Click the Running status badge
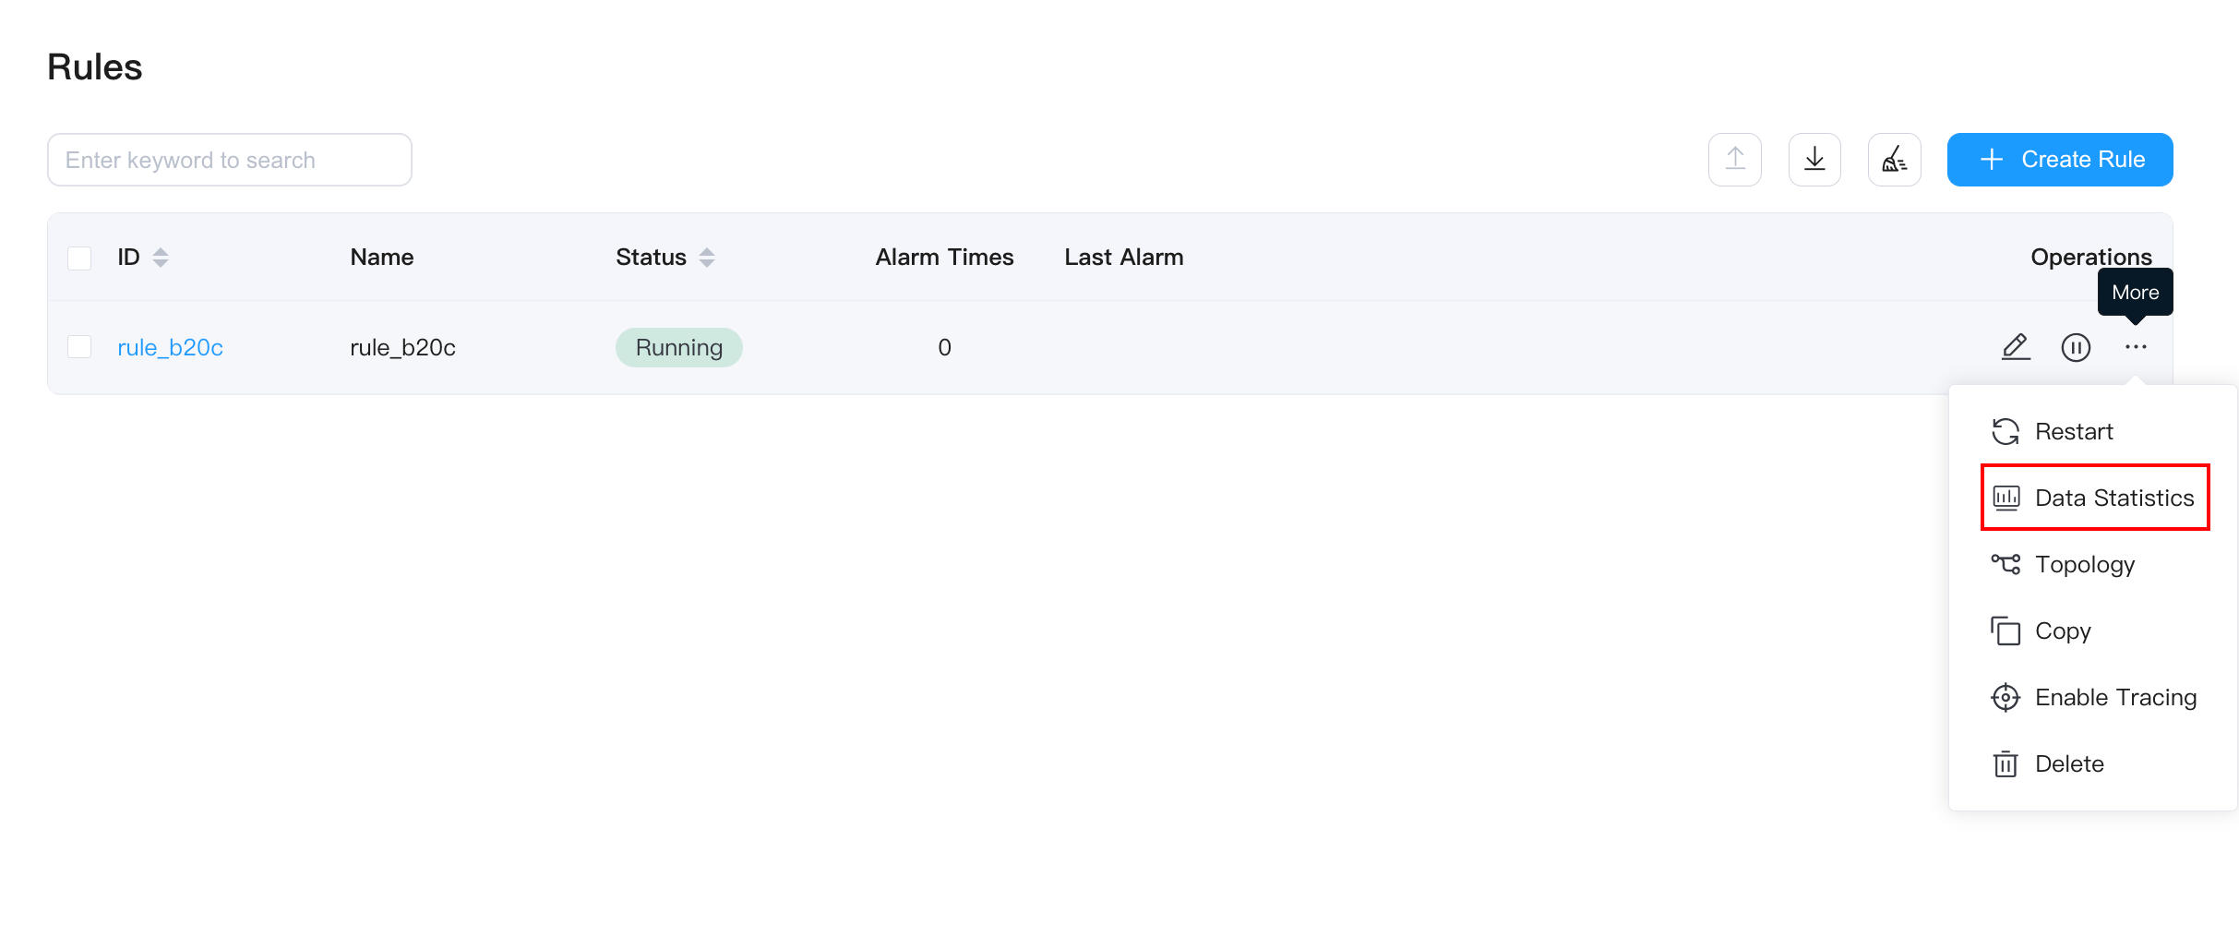The height and width of the screenshot is (949, 2239). (678, 347)
